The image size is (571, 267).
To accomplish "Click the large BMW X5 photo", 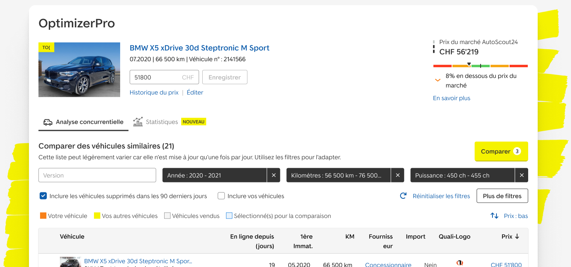I will (x=79, y=70).
